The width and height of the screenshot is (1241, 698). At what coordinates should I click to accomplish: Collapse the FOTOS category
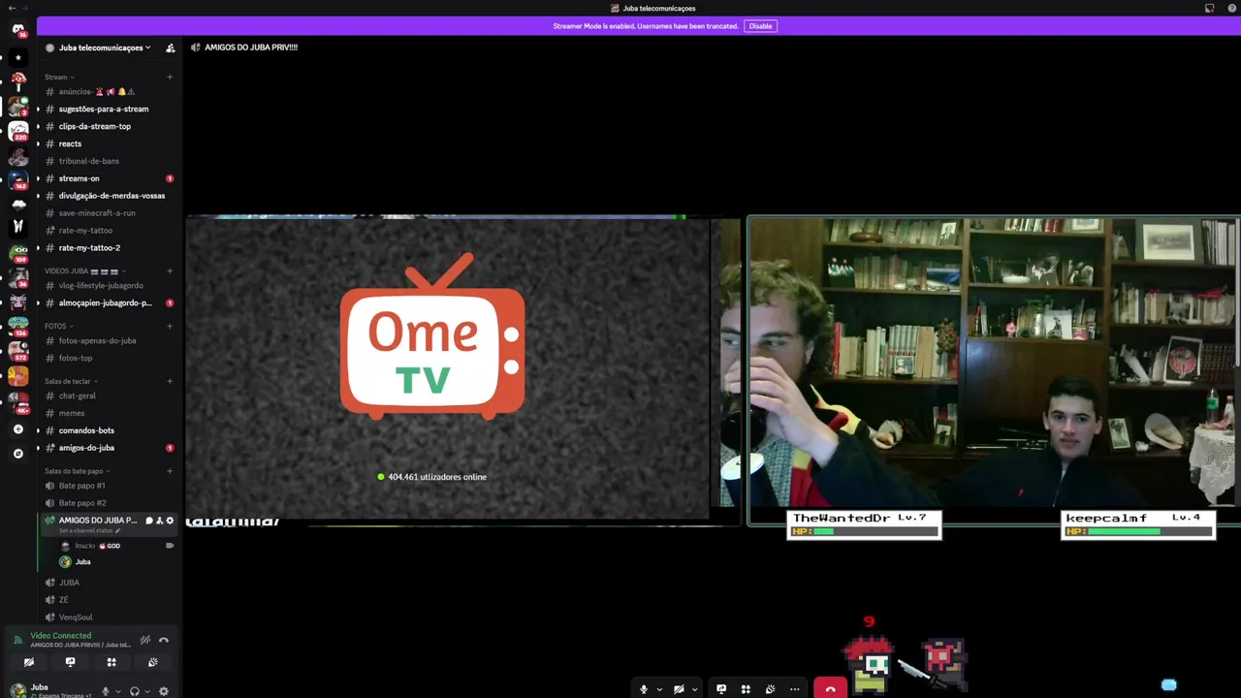(58, 327)
